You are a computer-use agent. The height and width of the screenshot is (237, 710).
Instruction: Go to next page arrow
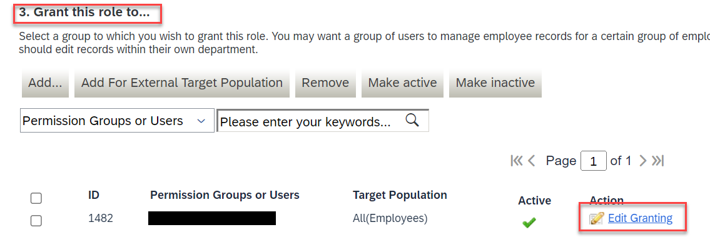coord(642,161)
